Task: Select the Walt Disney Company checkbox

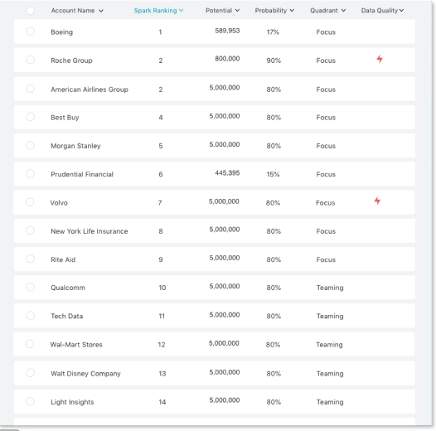Action: click(x=31, y=373)
